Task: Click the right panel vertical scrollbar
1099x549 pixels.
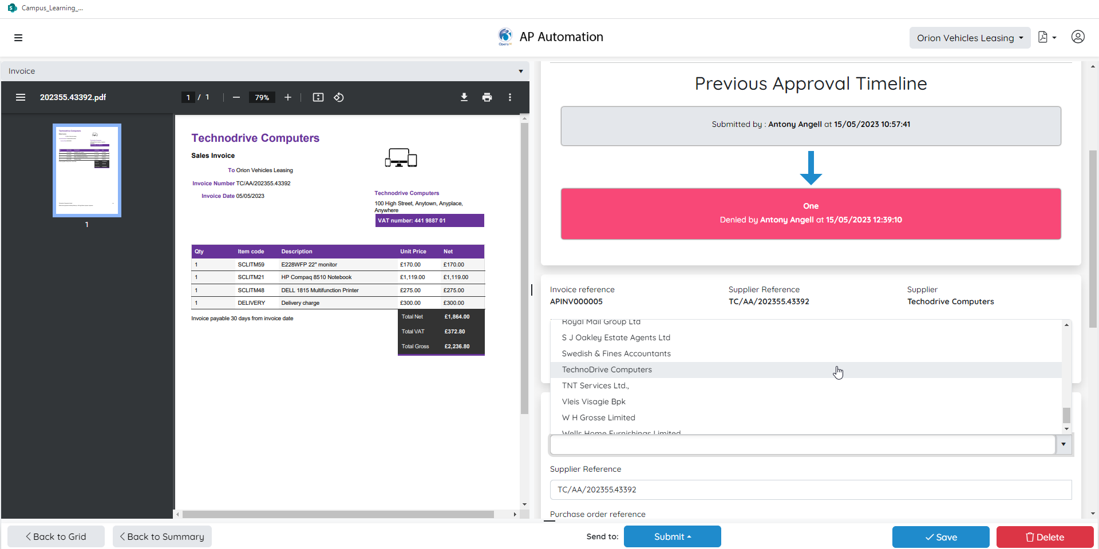Action: 1093,238
